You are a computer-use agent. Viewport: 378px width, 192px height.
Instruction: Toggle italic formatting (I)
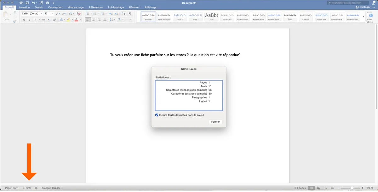tap(30, 20)
